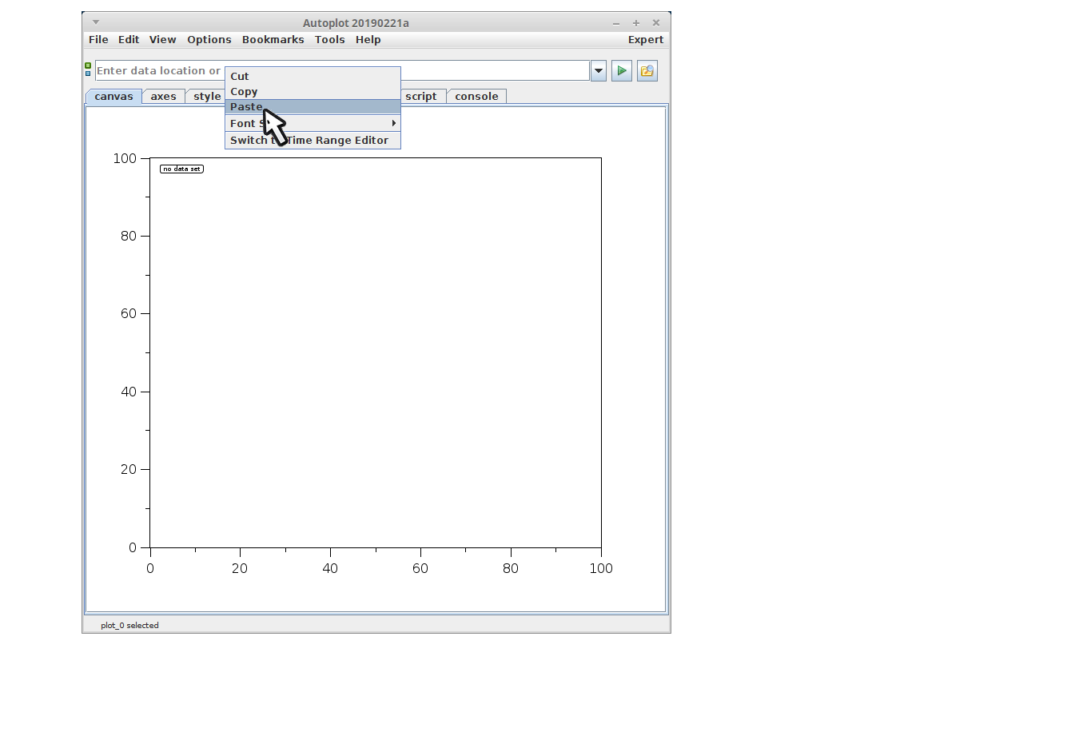
Task: Open the Bookmarks menu
Action: pyautogui.click(x=273, y=40)
